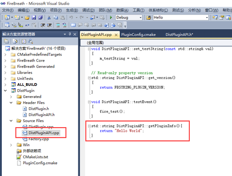Click the Navigate Backward icon
This screenshot has height=176, width=232.
click(92, 18)
